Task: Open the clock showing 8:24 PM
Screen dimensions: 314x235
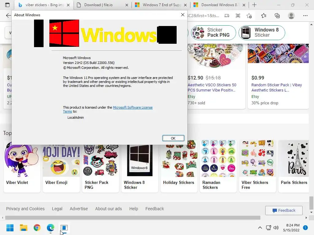Action: (x=291, y=228)
